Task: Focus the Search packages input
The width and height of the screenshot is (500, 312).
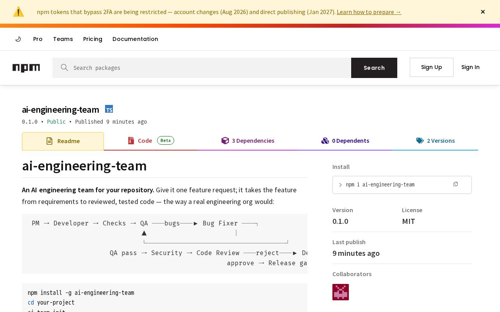Action: click(x=202, y=68)
